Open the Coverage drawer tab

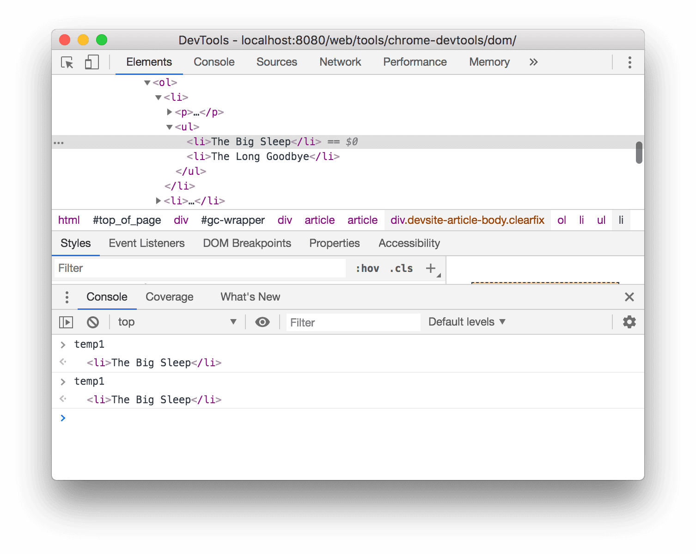point(170,297)
